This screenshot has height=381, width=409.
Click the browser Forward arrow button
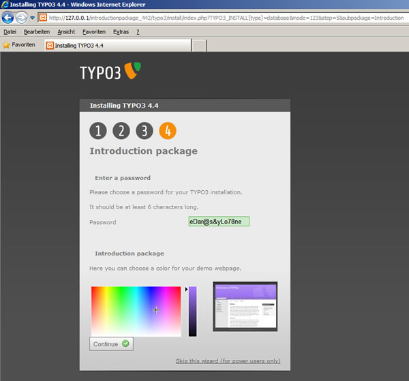[21, 17]
